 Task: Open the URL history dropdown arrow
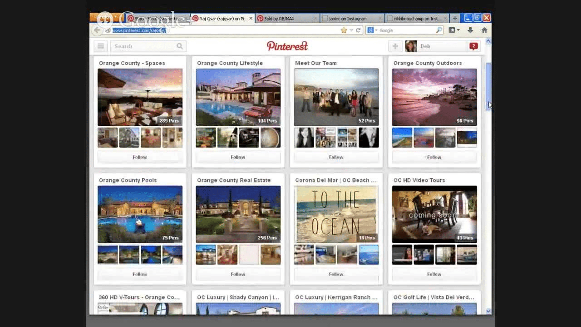[351, 30]
